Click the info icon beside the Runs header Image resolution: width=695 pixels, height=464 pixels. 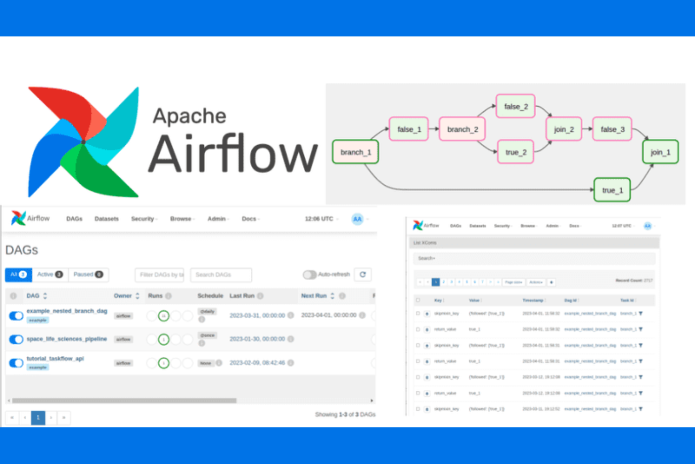point(169,296)
